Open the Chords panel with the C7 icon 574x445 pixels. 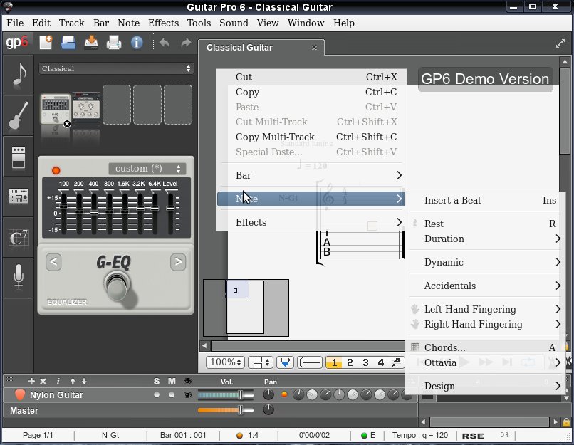(x=19, y=238)
